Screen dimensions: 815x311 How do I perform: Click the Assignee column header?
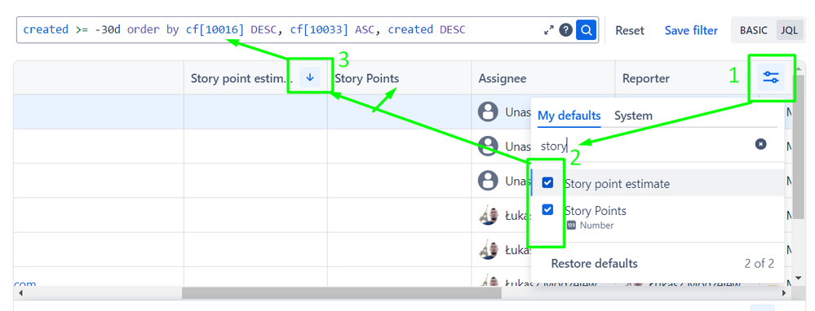point(543,78)
